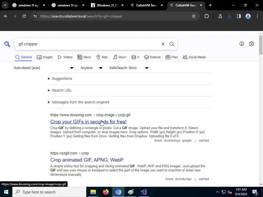This screenshot has width=263, height=197.
Task: Switch to the Science category
Action: (x=152, y=57)
